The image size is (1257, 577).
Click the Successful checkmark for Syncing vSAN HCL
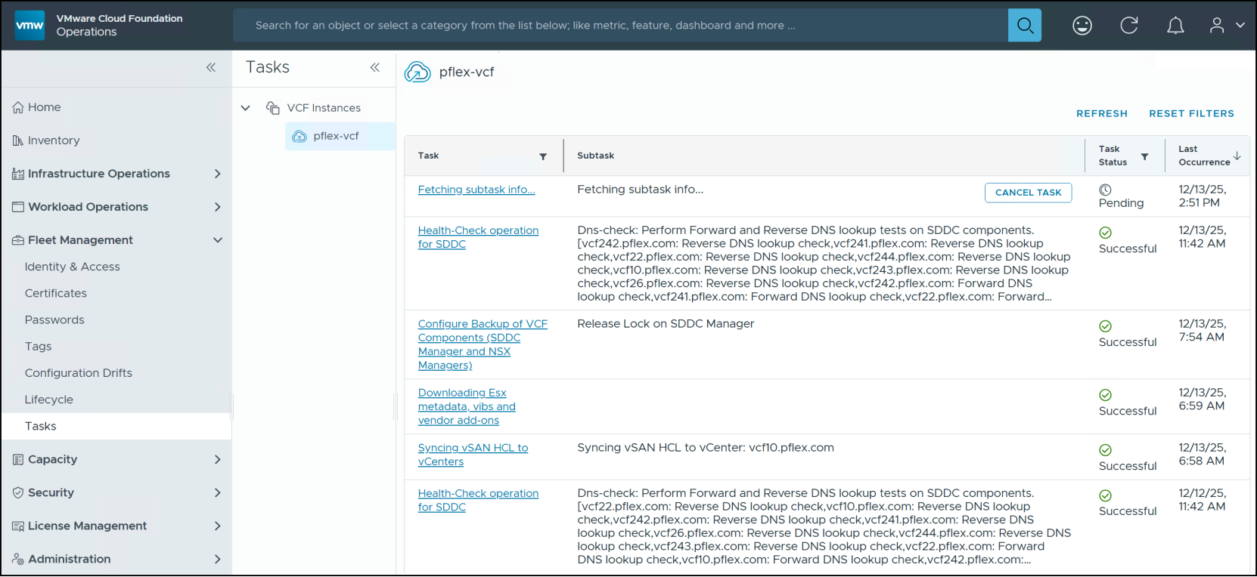point(1105,450)
